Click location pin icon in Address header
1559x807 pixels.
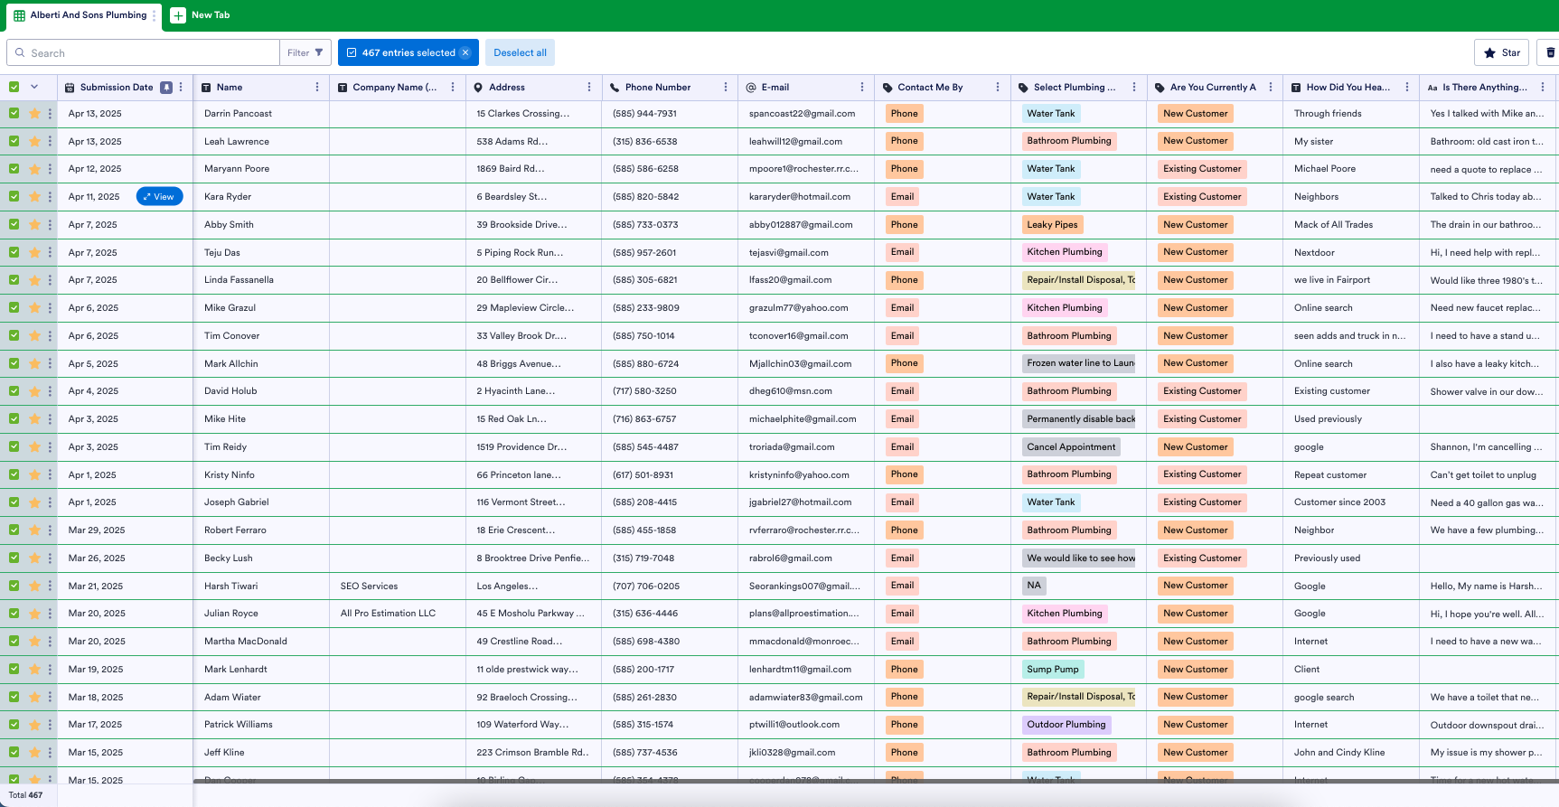click(478, 88)
